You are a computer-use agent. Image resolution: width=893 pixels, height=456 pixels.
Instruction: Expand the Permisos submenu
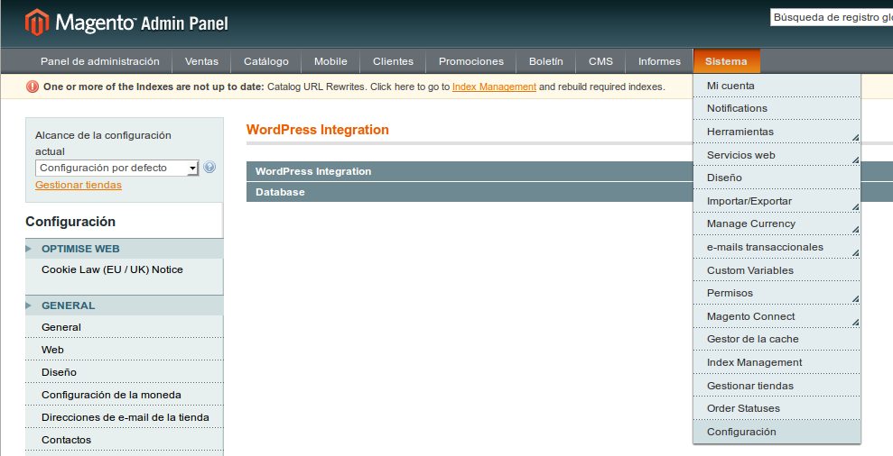point(777,293)
